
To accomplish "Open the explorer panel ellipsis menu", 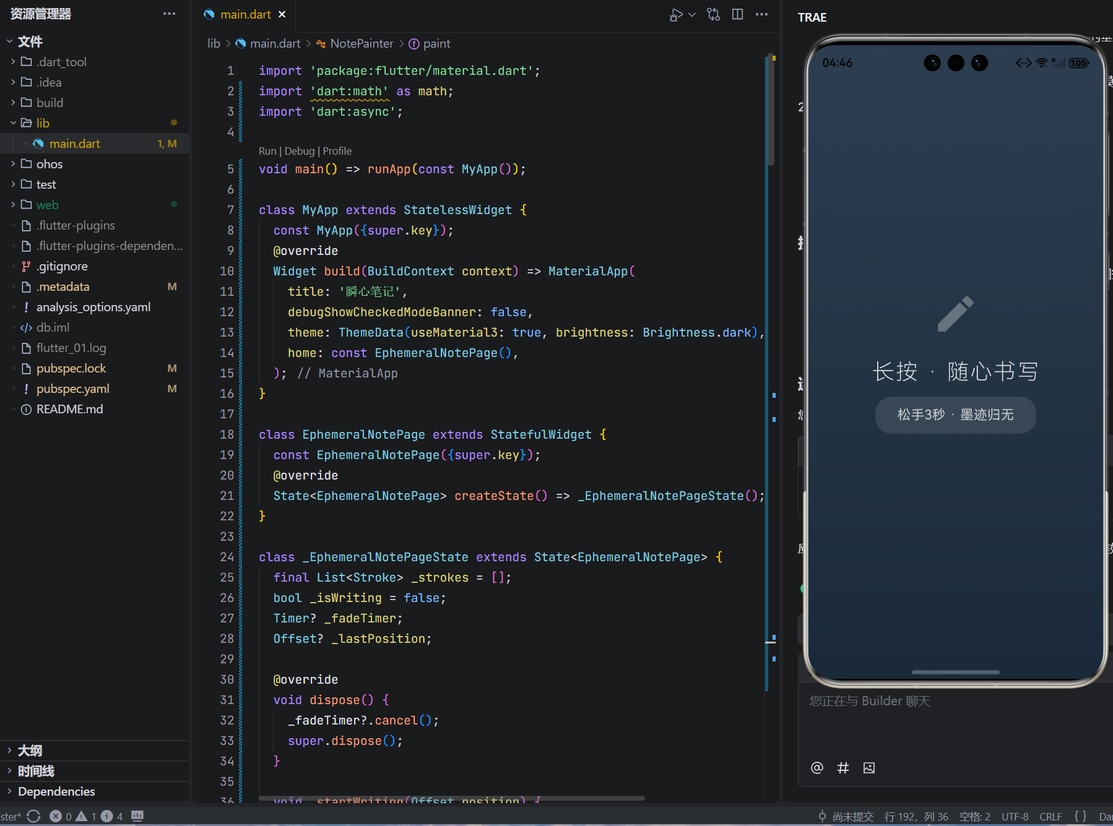I will click(169, 14).
